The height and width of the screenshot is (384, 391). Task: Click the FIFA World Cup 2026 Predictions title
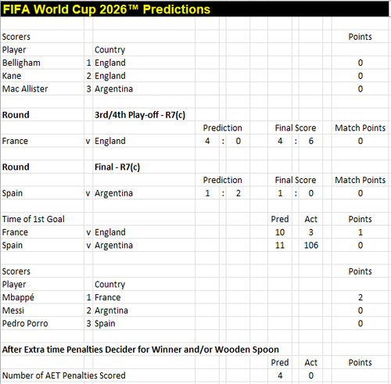tap(106, 9)
